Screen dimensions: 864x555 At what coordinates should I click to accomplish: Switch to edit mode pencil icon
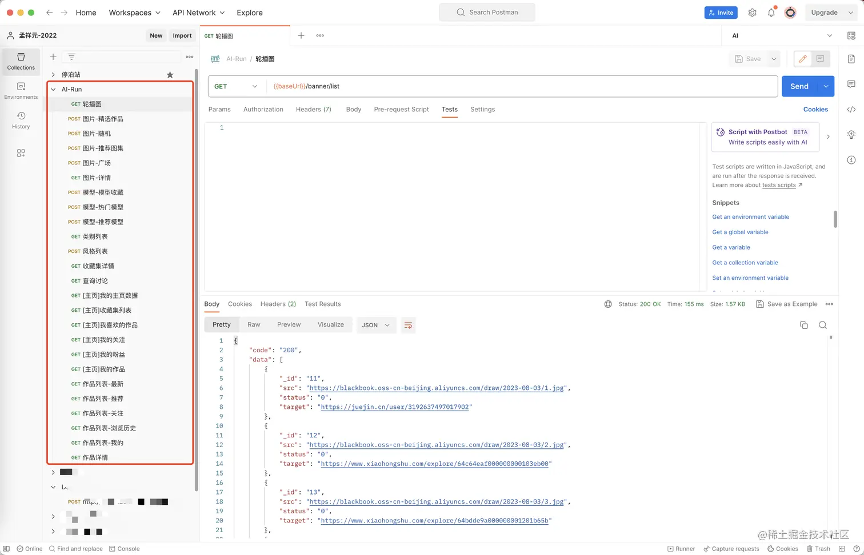803,59
